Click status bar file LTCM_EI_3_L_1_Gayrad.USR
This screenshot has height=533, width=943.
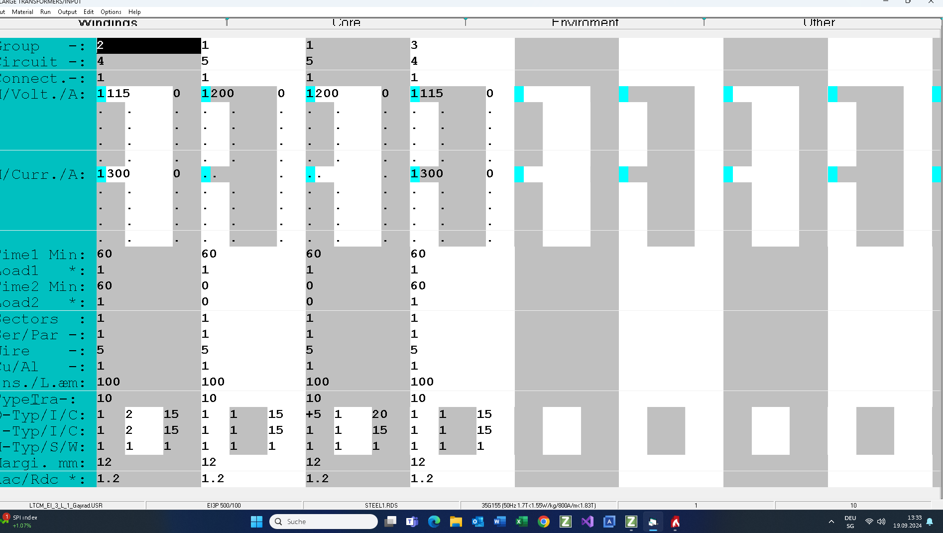(66, 505)
